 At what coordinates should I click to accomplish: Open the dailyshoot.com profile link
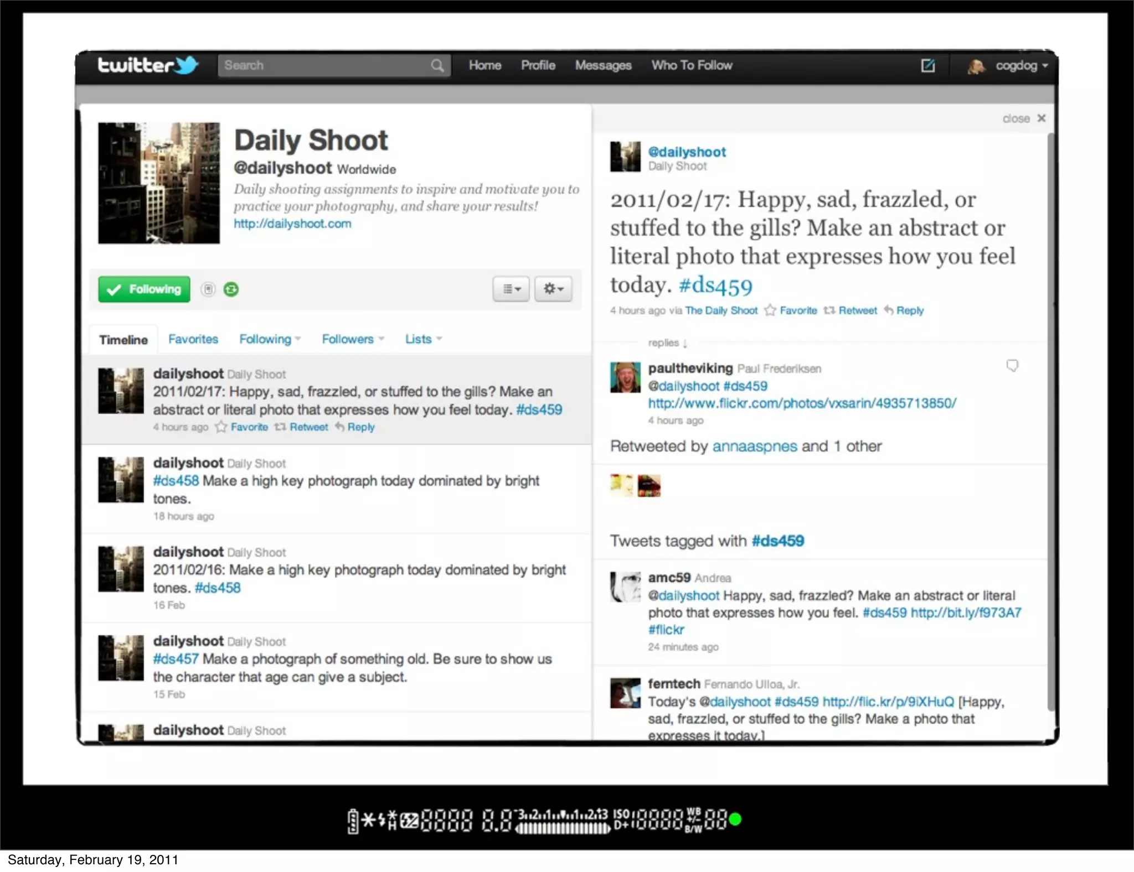[x=292, y=224]
